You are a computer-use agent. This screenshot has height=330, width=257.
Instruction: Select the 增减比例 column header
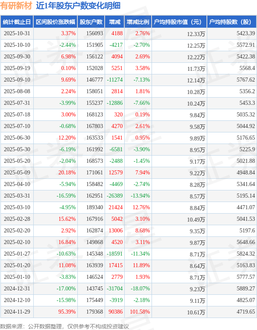[x=138, y=22]
